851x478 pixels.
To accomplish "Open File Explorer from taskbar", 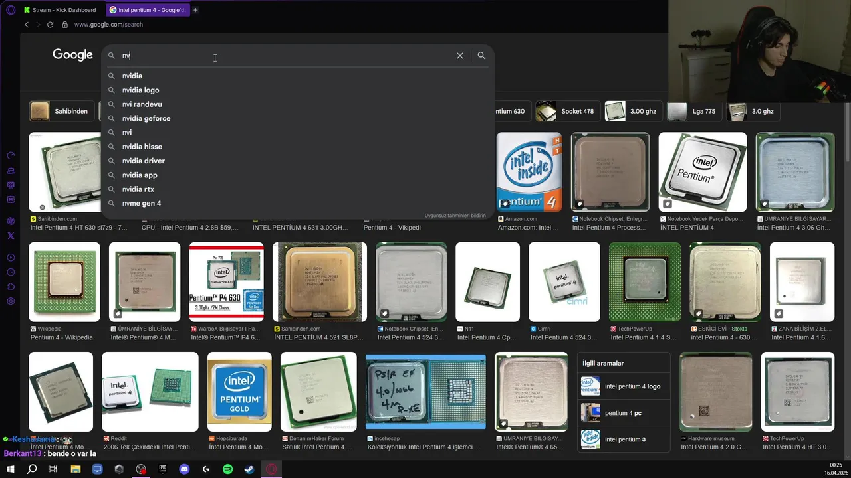I will 76,469.
